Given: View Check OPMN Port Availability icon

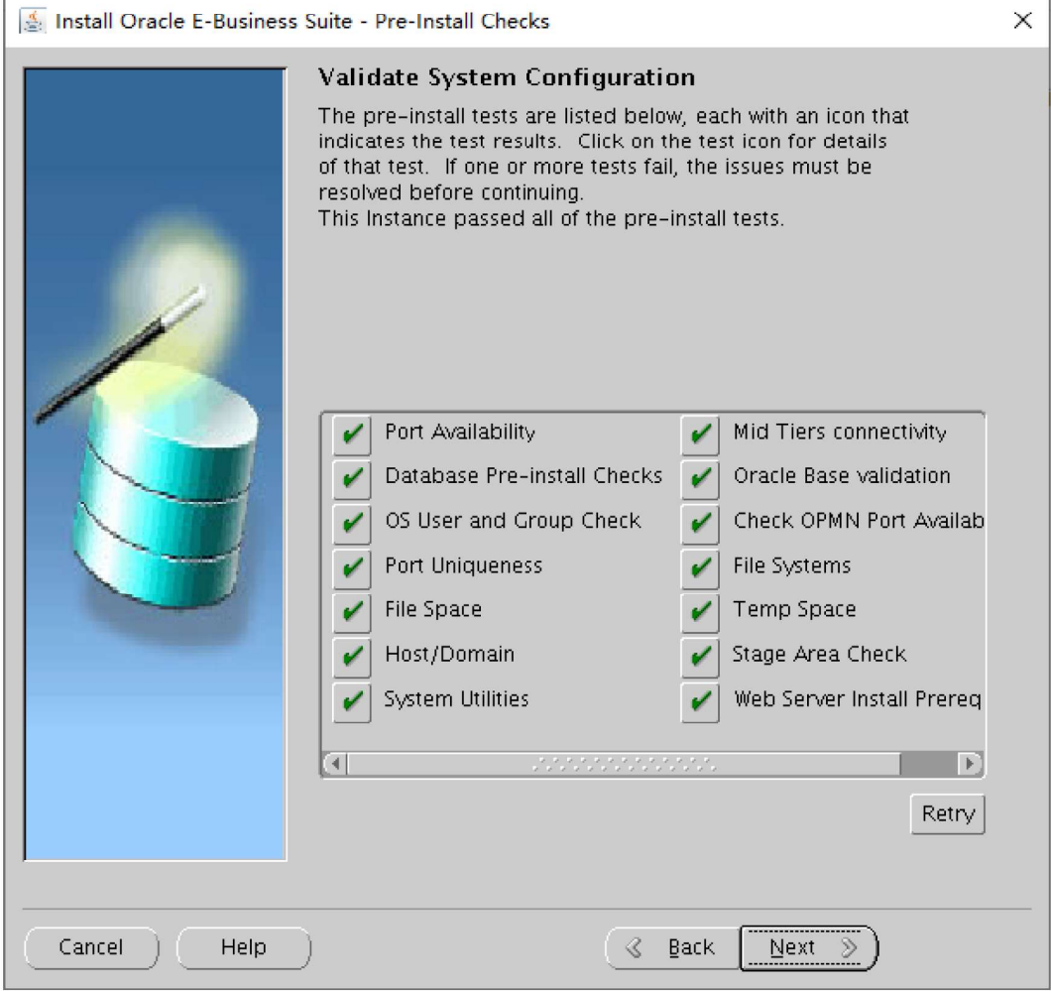Looking at the screenshot, I should 700,523.
